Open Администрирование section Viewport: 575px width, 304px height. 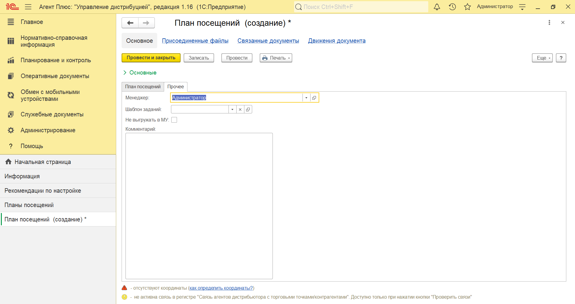[58, 130]
